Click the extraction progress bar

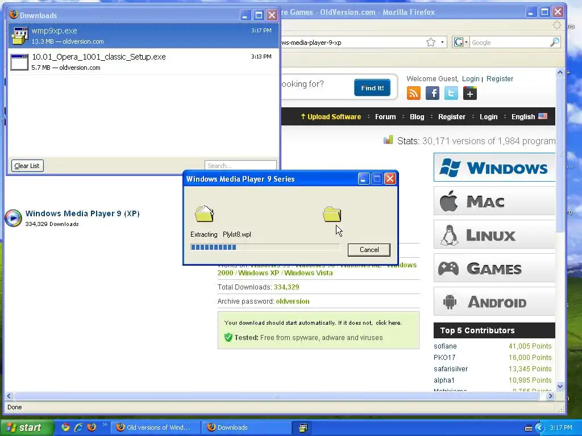[x=265, y=248]
